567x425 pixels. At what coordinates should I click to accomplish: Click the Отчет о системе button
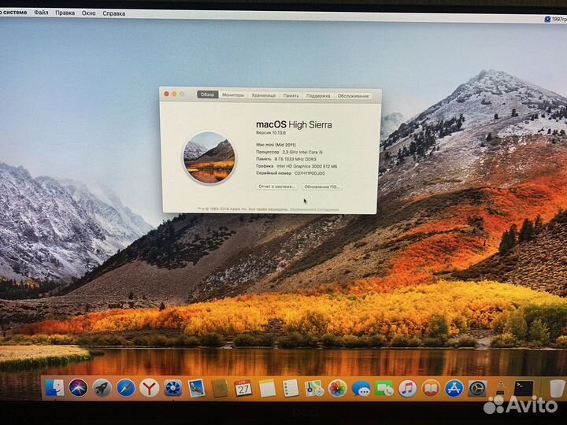point(276,187)
